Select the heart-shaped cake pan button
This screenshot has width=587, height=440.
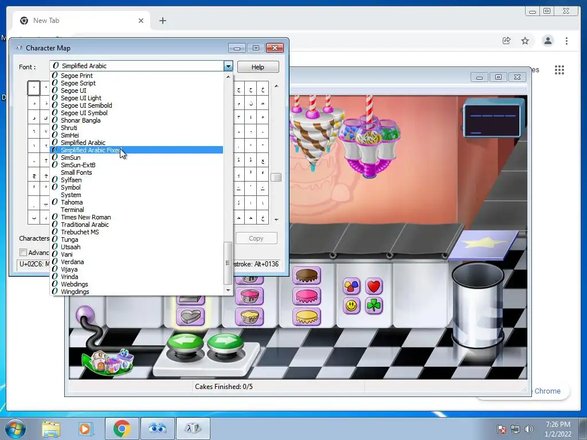point(190,316)
